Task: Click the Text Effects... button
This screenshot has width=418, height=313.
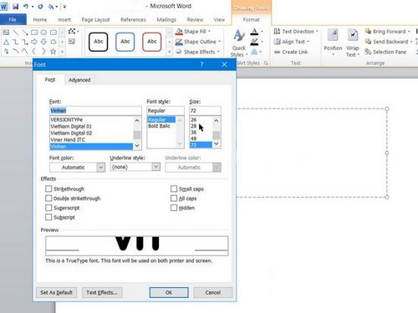Action: click(102, 292)
